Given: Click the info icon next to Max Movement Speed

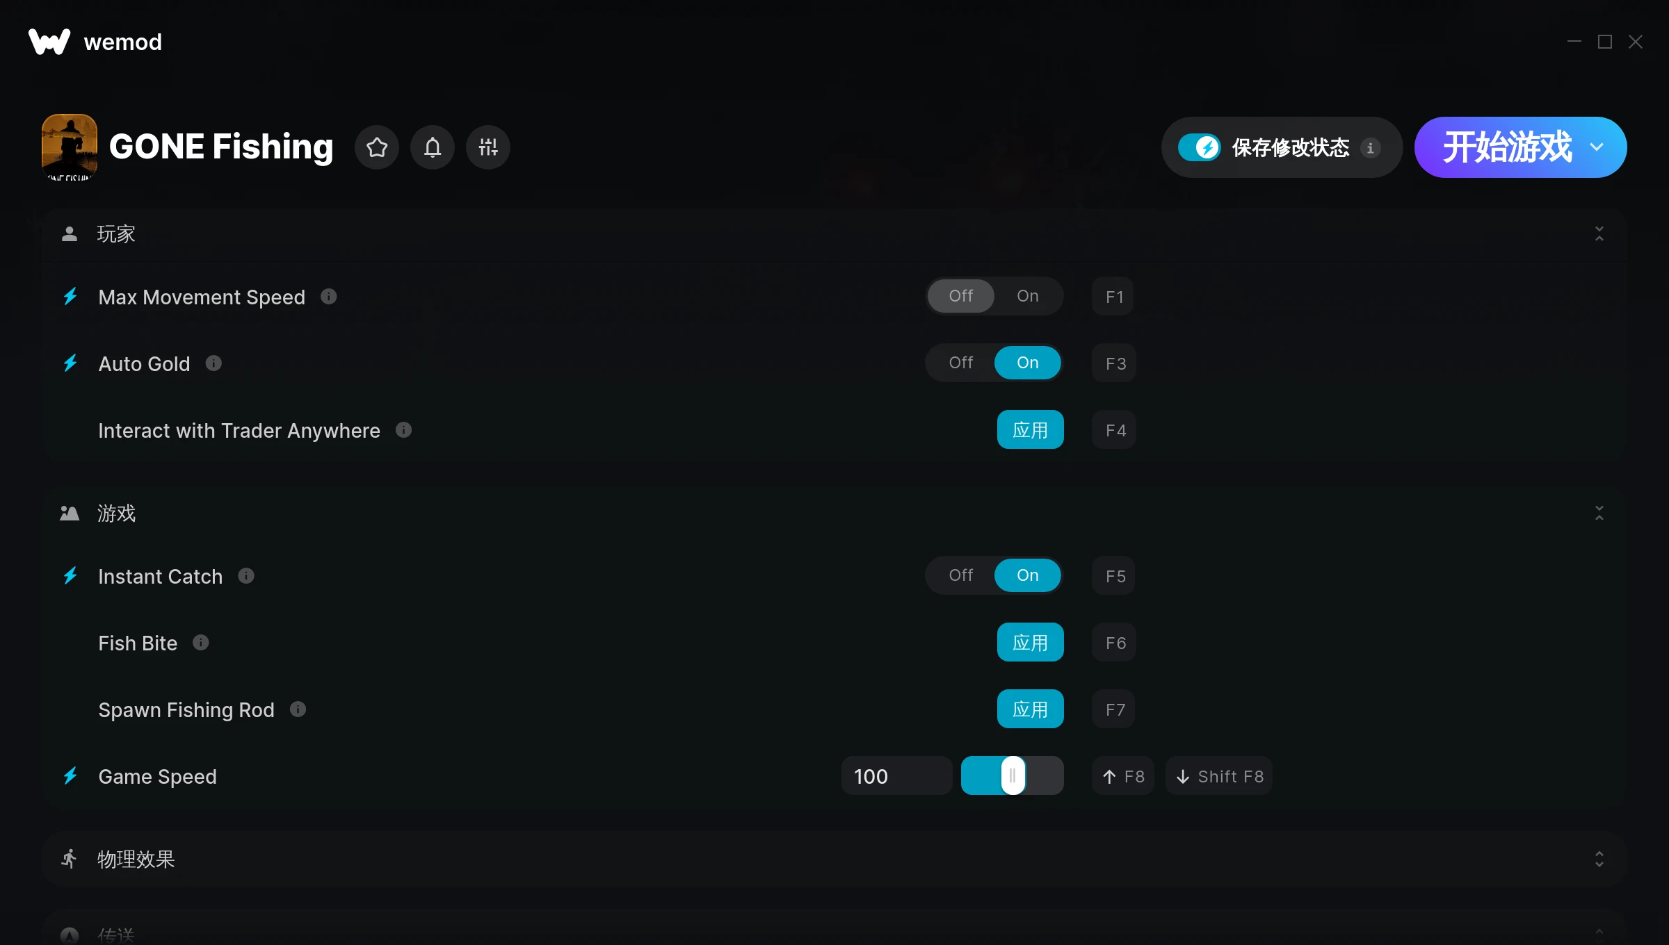Looking at the screenshot, I should (x=329, y=297).
